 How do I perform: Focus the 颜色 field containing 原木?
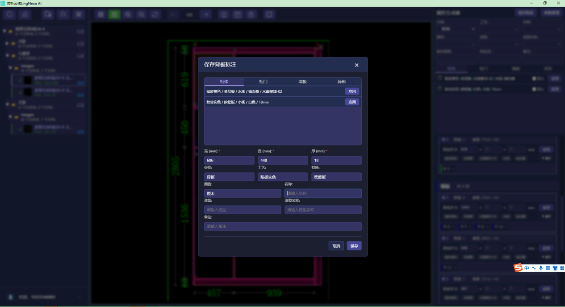[x=243, y=193]
